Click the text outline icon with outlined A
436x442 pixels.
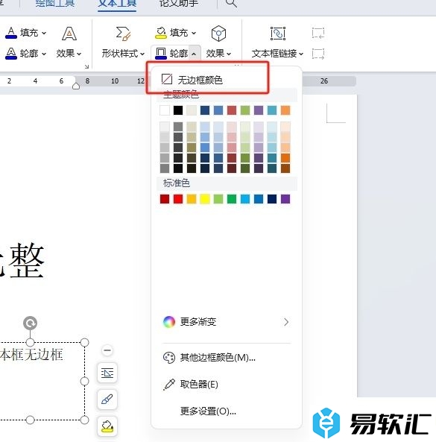[x=11, y=53]
